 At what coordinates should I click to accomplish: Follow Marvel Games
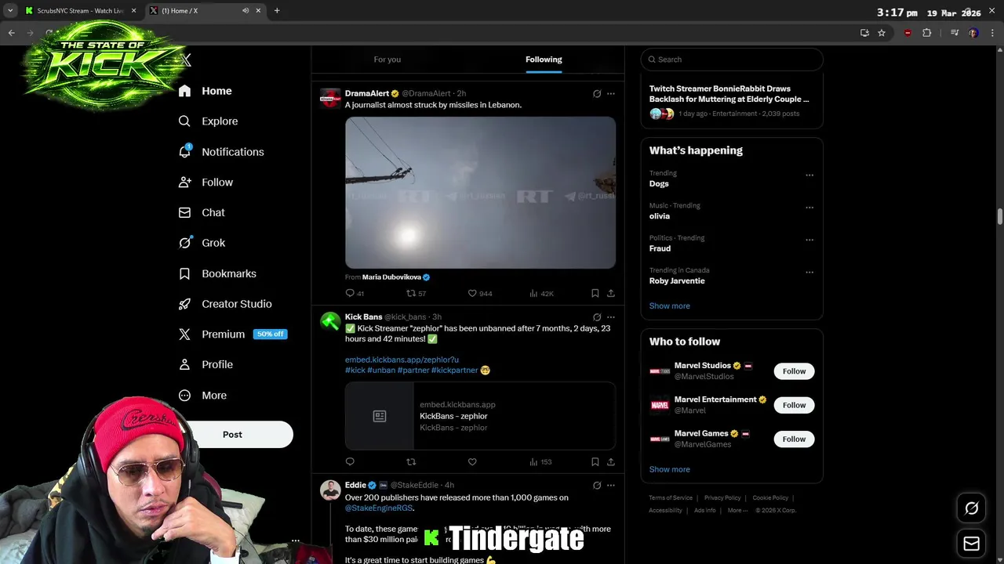point(794,439)
